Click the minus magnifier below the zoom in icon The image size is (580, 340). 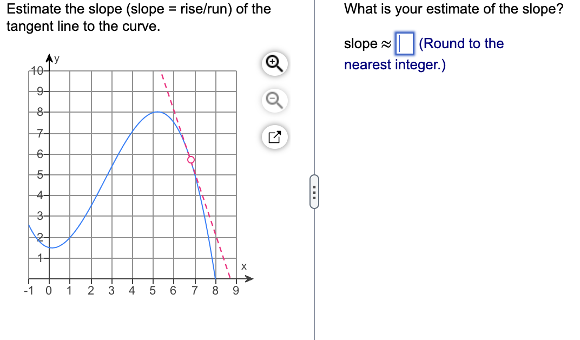tap(274, 101)
